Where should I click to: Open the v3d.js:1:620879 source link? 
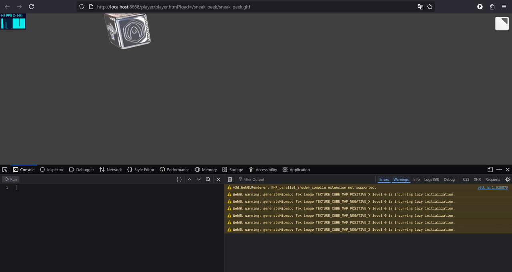tap(493, 187)
